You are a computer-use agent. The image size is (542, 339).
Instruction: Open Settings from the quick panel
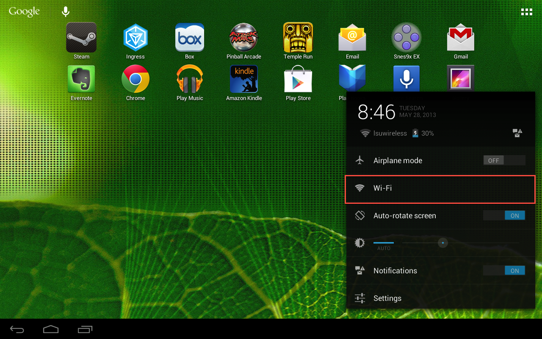[x=440, y=298]
